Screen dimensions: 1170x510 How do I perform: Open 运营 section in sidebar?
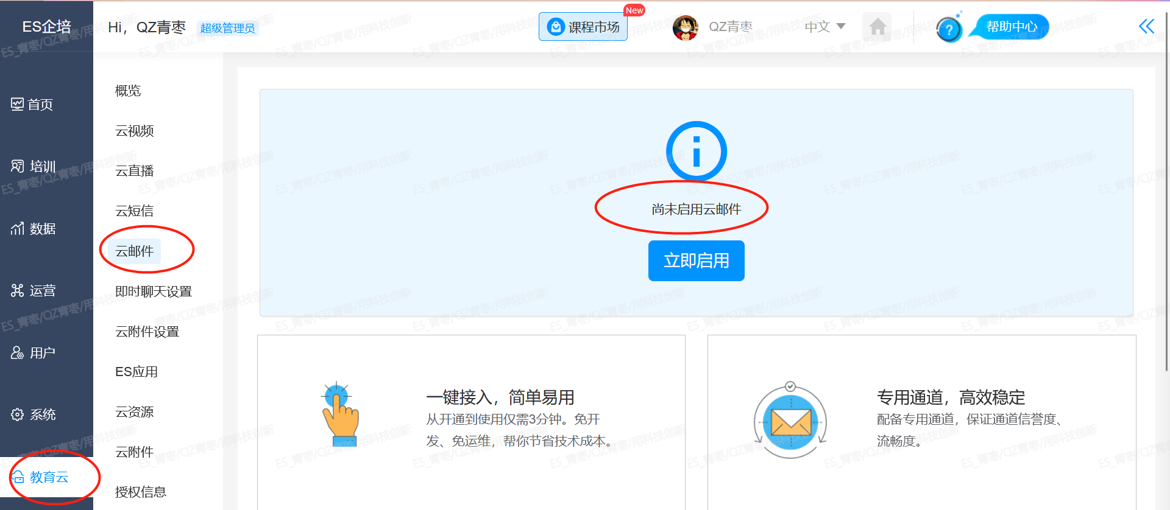click(x=34, y=291)
